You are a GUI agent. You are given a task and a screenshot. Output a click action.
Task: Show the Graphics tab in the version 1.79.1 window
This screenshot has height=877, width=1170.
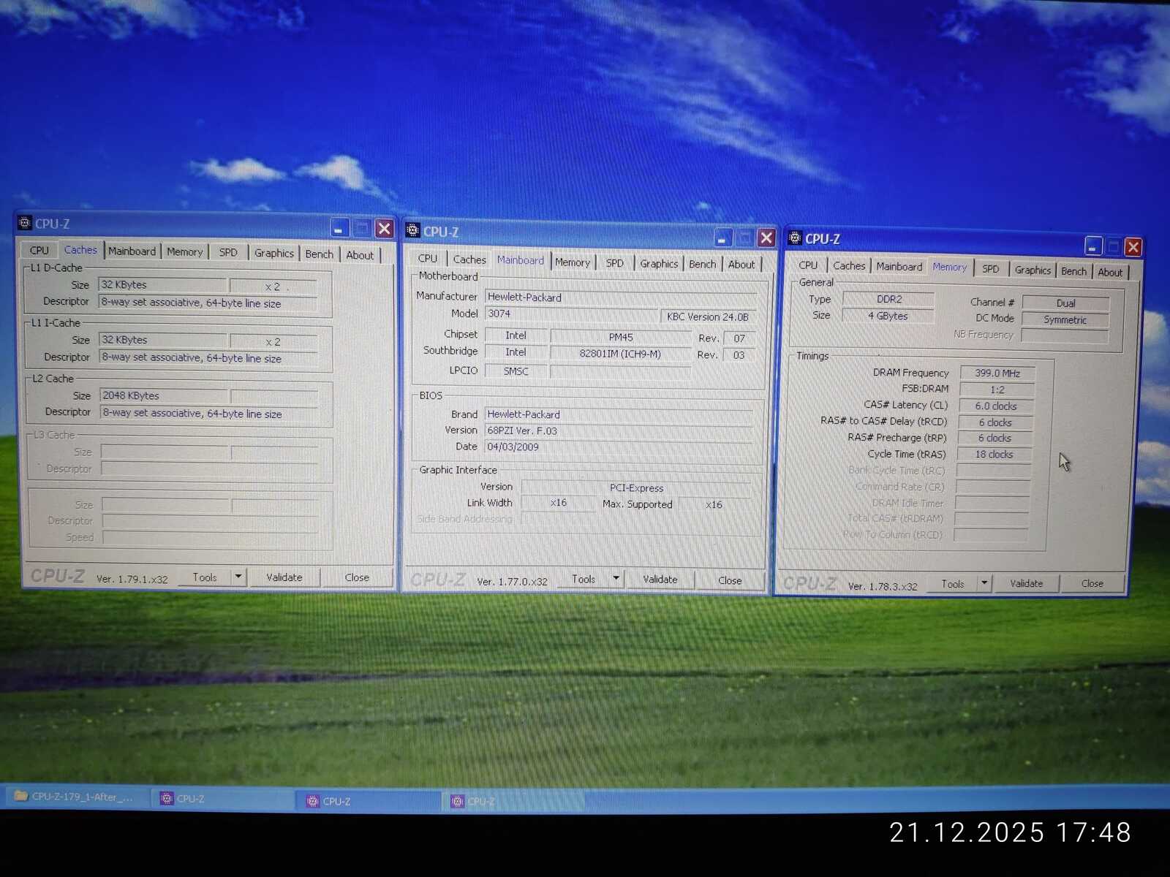coord(274,254)
